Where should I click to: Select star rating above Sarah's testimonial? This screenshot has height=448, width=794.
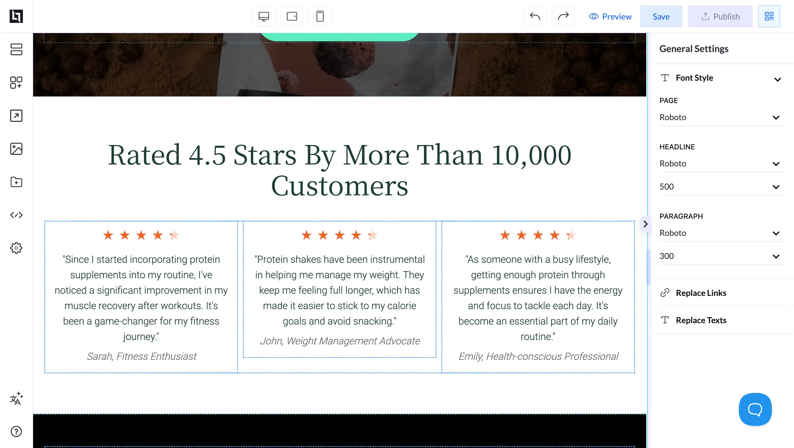141,235
